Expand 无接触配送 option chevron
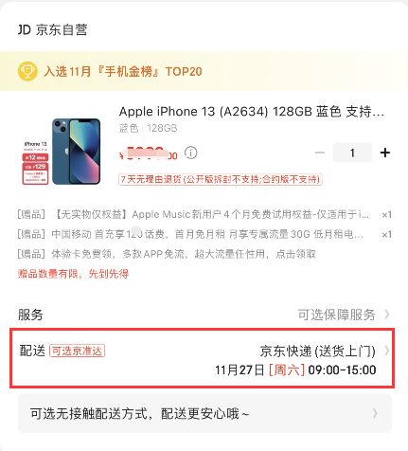This screenshot has height=451, width=408. (375, 413)
